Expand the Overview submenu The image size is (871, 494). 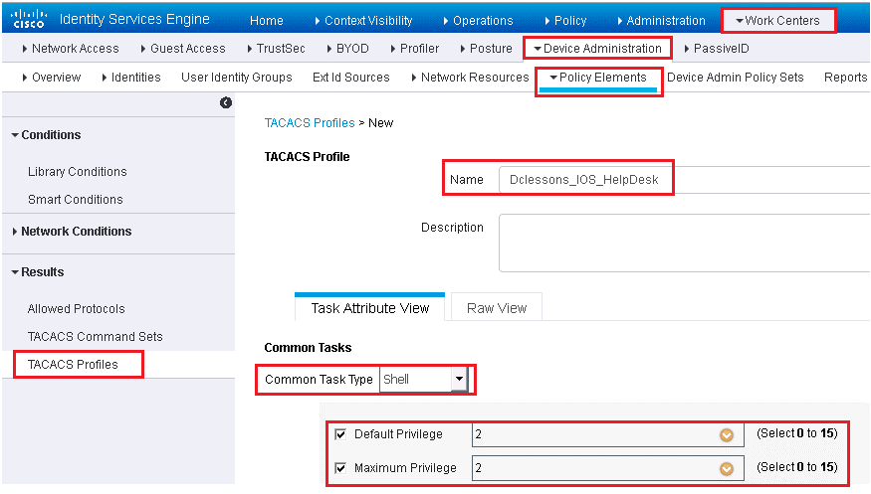pyautogui.click(x=51, y=78)
